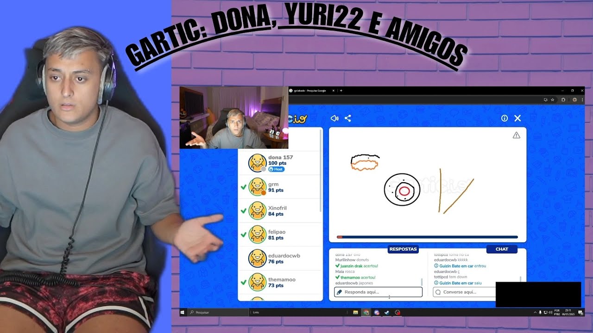The width and height of the screenshot is (593, 333).
Task: Click dona 157 player avatar
Action: click(257, 163)
